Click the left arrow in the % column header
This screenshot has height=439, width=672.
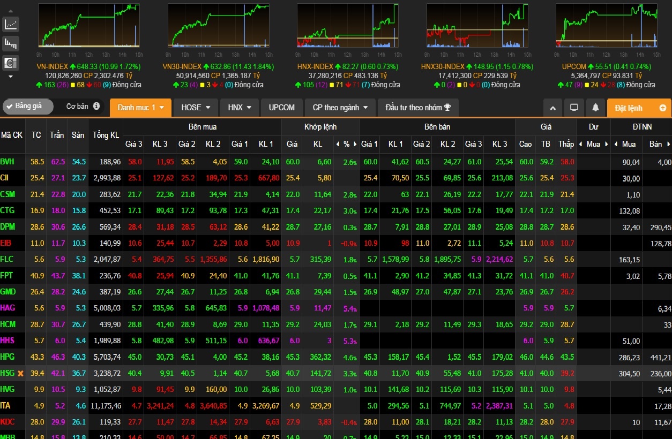pos(338,144)
